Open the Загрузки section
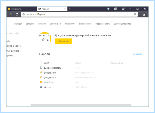Screen dimensions: 155x113 [30, 24]
